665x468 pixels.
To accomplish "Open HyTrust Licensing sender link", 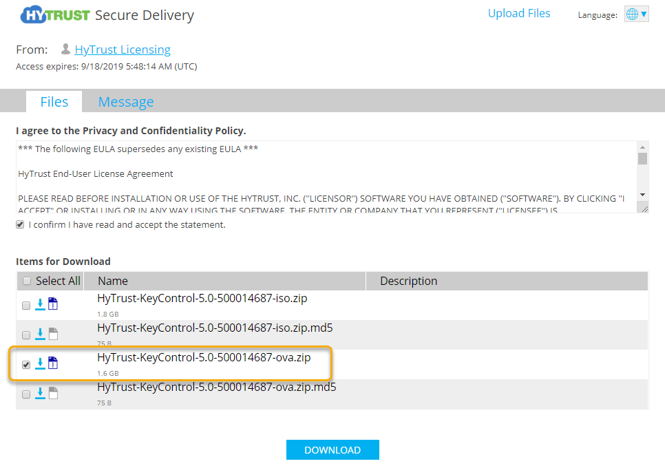I will [123, 50].
